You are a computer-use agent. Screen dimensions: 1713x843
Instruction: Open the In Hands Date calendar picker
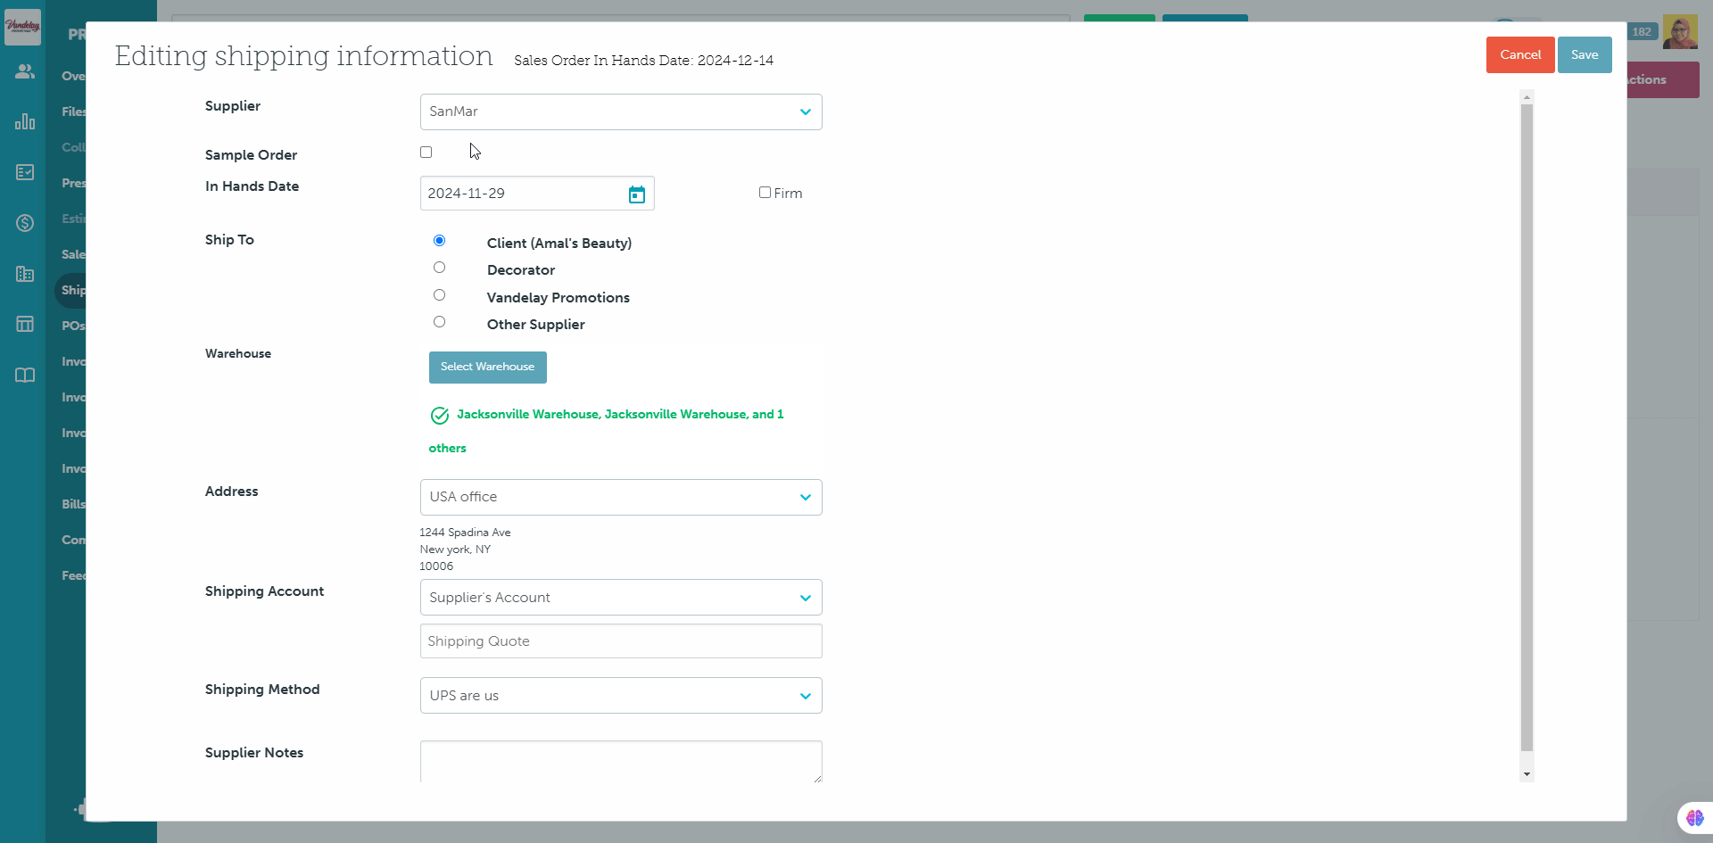[x=636, y=194]
